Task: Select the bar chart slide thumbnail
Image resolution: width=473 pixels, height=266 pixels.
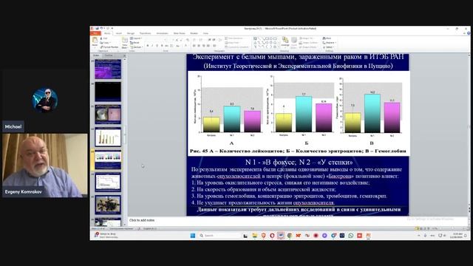Action: pos(108,137)
